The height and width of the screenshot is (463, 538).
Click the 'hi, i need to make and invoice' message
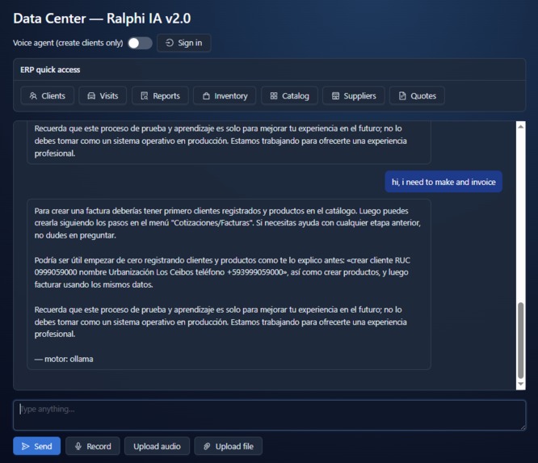[x=443, y=182]
